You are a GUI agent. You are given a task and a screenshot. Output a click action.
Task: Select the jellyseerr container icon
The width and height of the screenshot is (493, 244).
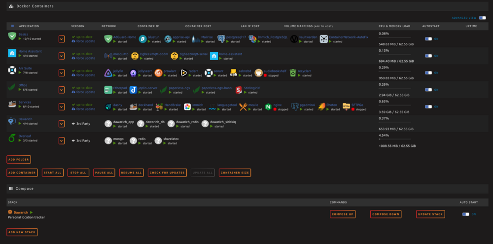(x=133, y=73)
